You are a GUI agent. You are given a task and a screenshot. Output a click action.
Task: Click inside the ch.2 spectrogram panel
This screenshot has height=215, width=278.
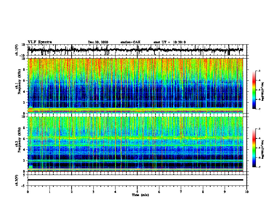(x=135, y=144)
